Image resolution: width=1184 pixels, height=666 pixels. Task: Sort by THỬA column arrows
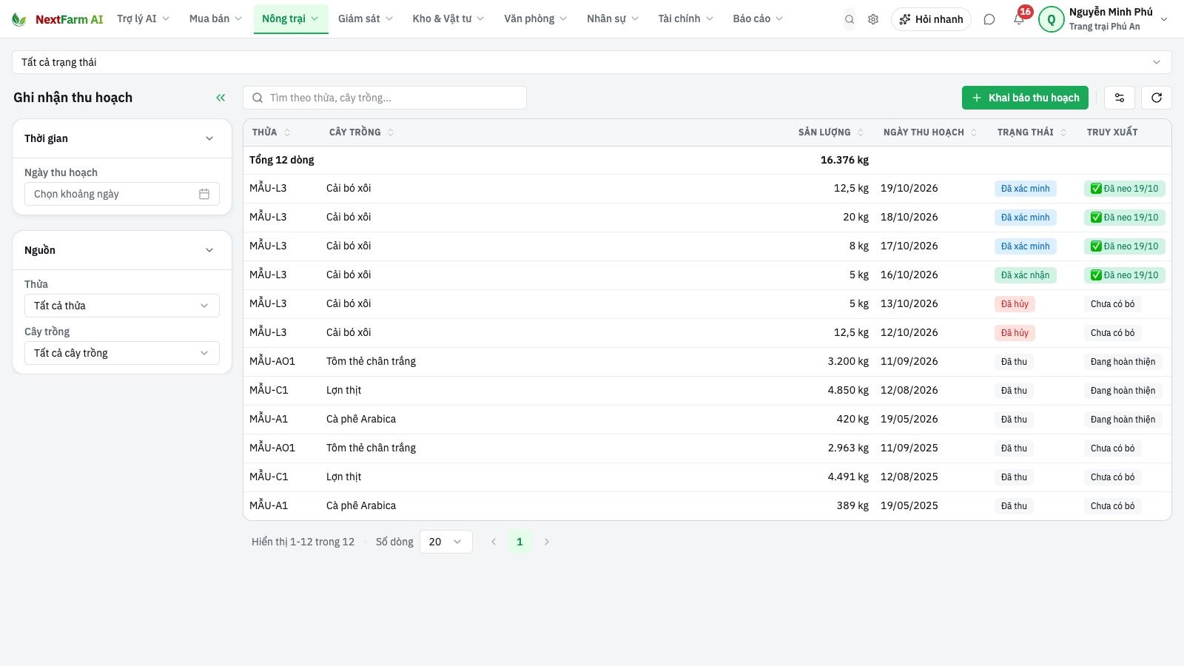[x=287, y=132]
